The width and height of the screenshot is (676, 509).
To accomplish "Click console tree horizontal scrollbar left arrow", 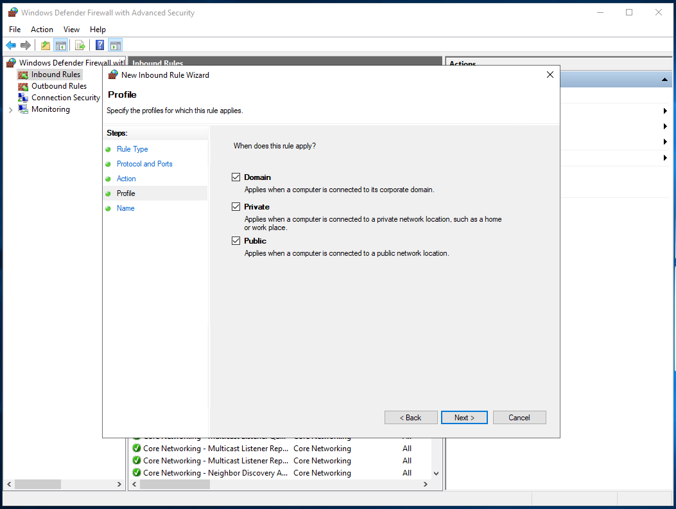I will [9, 485].
